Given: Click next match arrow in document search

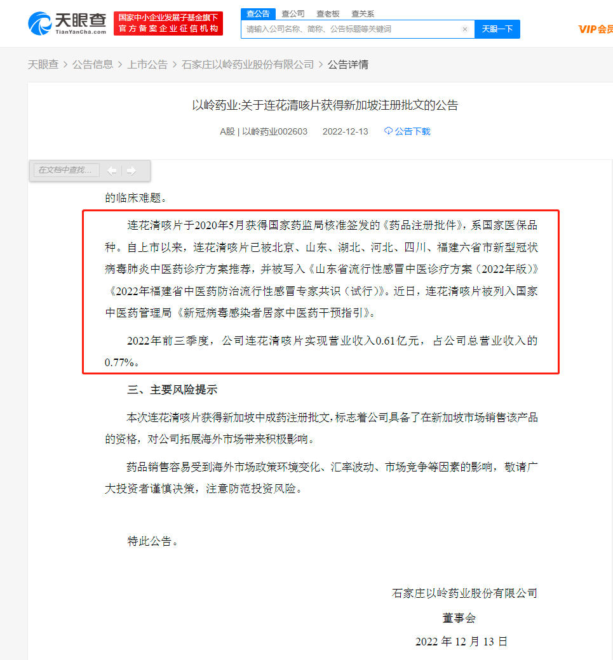Looking at the screenshot, I should coord(131,171).
